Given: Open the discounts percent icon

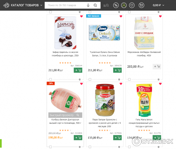Looking at the screenshot, I should [x=116, y=5].
